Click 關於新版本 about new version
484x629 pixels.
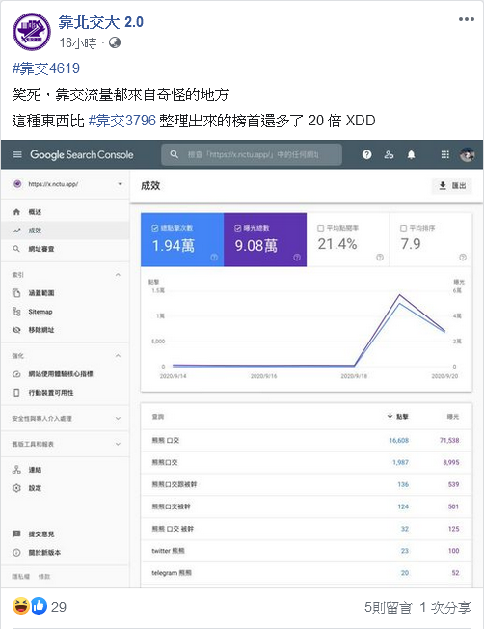pyautogui.click(x=66, y=553)
